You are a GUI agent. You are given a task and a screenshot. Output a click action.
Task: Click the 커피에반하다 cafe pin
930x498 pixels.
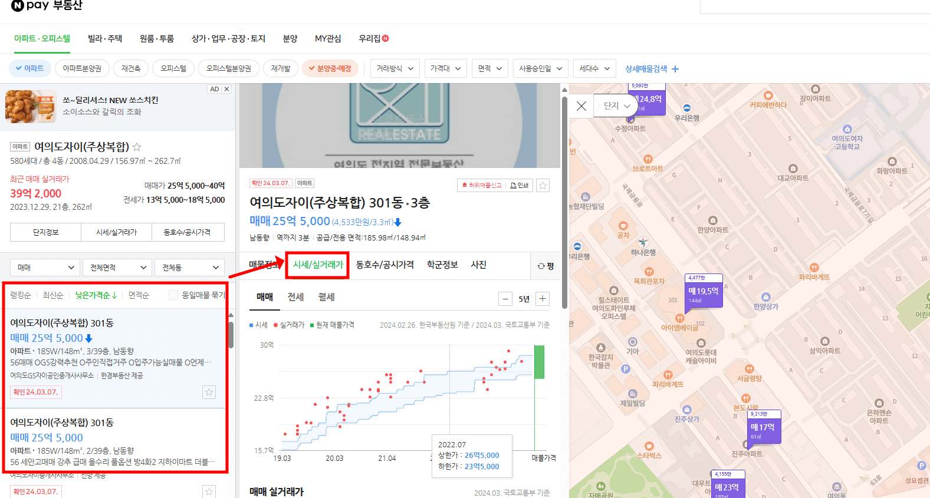(768, 95)
